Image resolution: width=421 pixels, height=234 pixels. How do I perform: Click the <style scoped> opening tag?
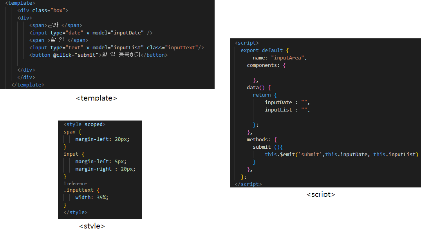(x=85, y=124)
